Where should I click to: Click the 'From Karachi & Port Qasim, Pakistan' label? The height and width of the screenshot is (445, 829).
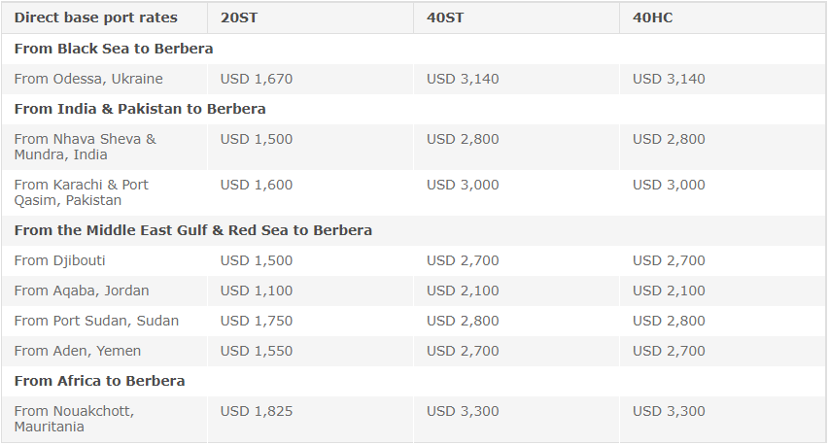(82, 192)
